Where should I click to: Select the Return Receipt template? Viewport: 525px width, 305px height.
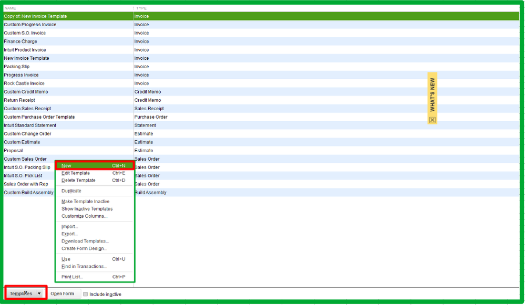click(261, 100)
